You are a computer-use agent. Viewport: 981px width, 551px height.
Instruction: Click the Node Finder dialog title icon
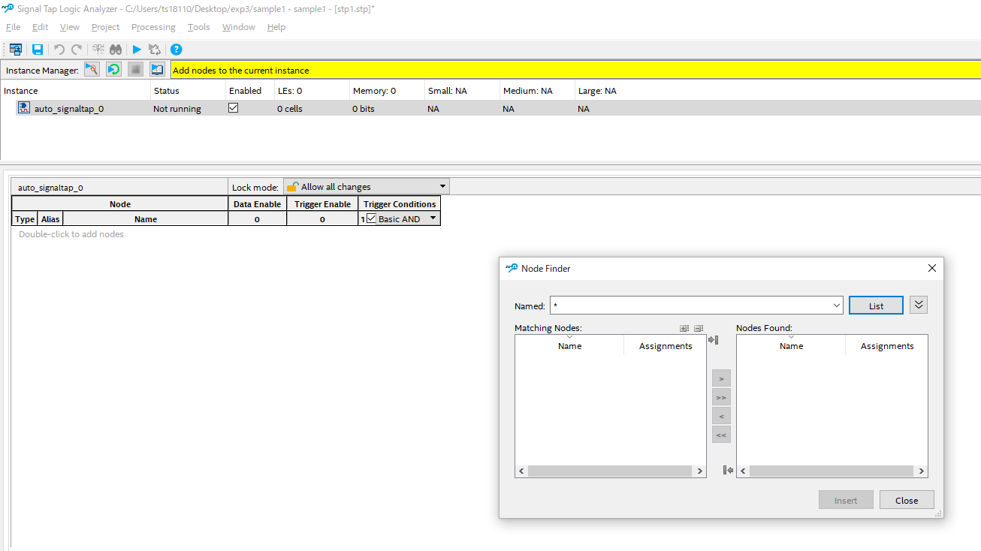[x=512, y=268]
